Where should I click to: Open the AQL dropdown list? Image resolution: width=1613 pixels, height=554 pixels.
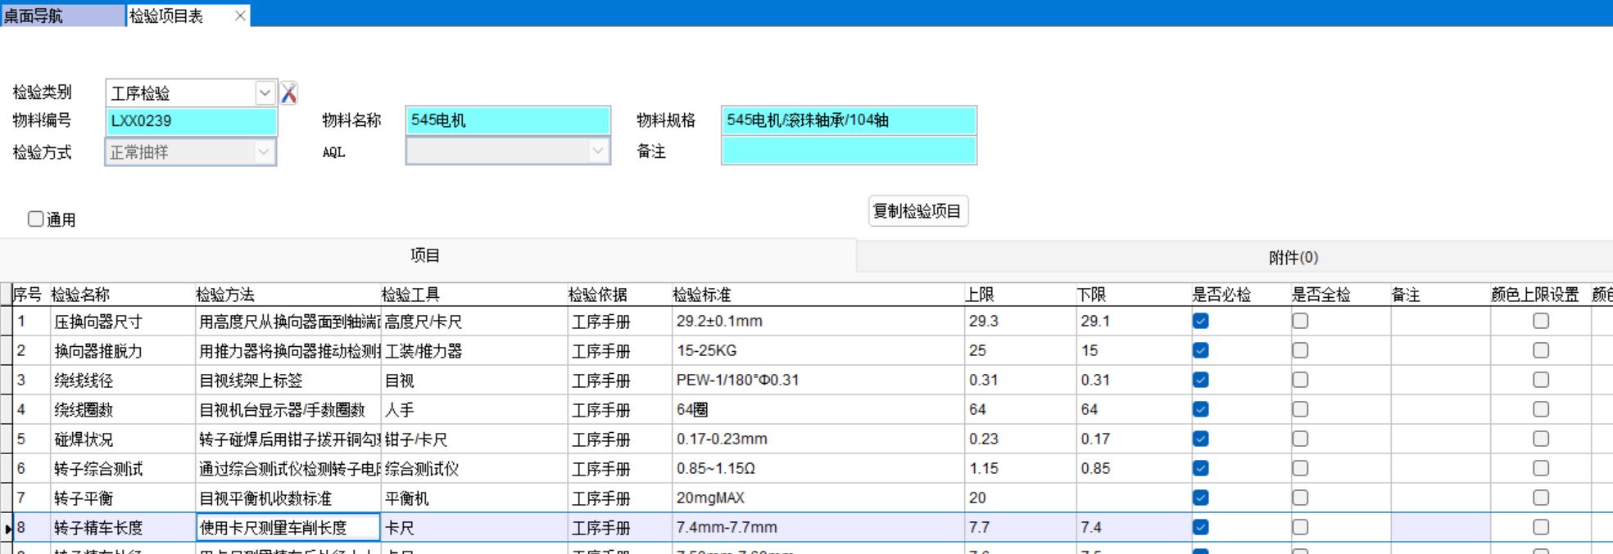click(x=597, y=151)
